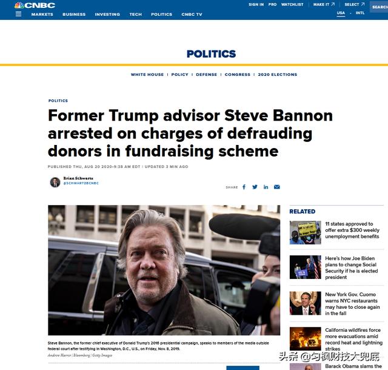Screen dimensions: 388x370
Task: Open the Select link in header
Action: point(352,4)
